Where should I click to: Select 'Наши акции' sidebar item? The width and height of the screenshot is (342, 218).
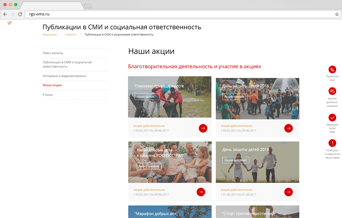52,85
